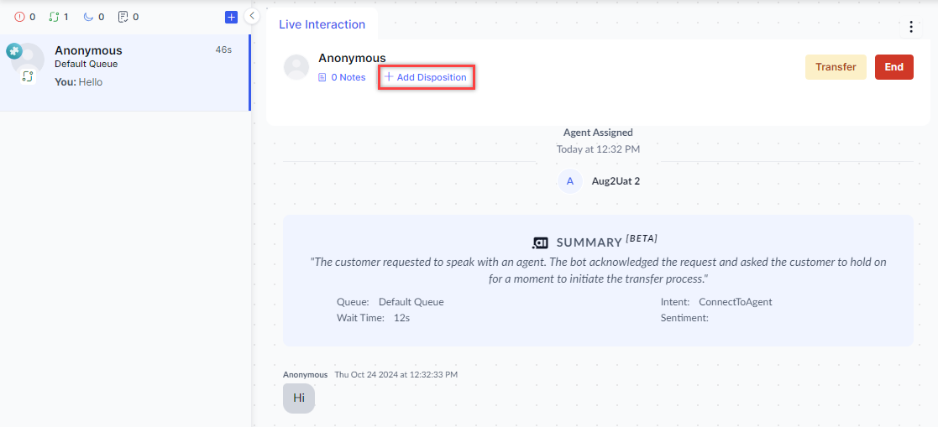Screen dimensions: 938x427
Task: Select the Anonymous conversation in the list
Action: point(124,72)
